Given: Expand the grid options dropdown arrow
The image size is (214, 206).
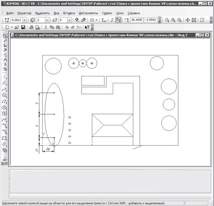Looking at the screenshot, I should 97,20.
